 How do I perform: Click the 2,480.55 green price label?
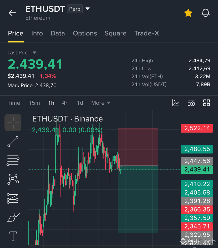point(197,149)
